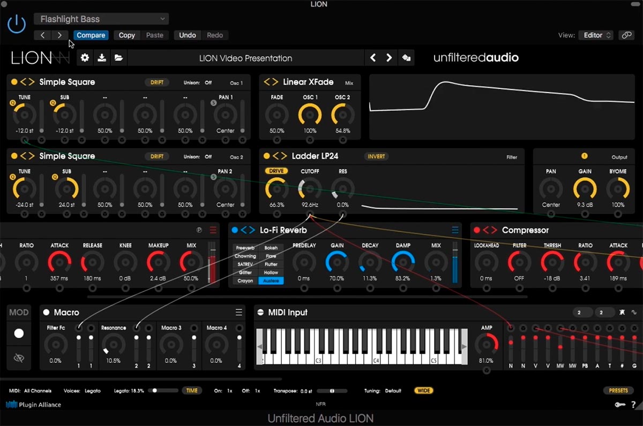The height and width of the screenshot is (426, 643).
Task: Click the Compare button
Action: tap(91, 35)
